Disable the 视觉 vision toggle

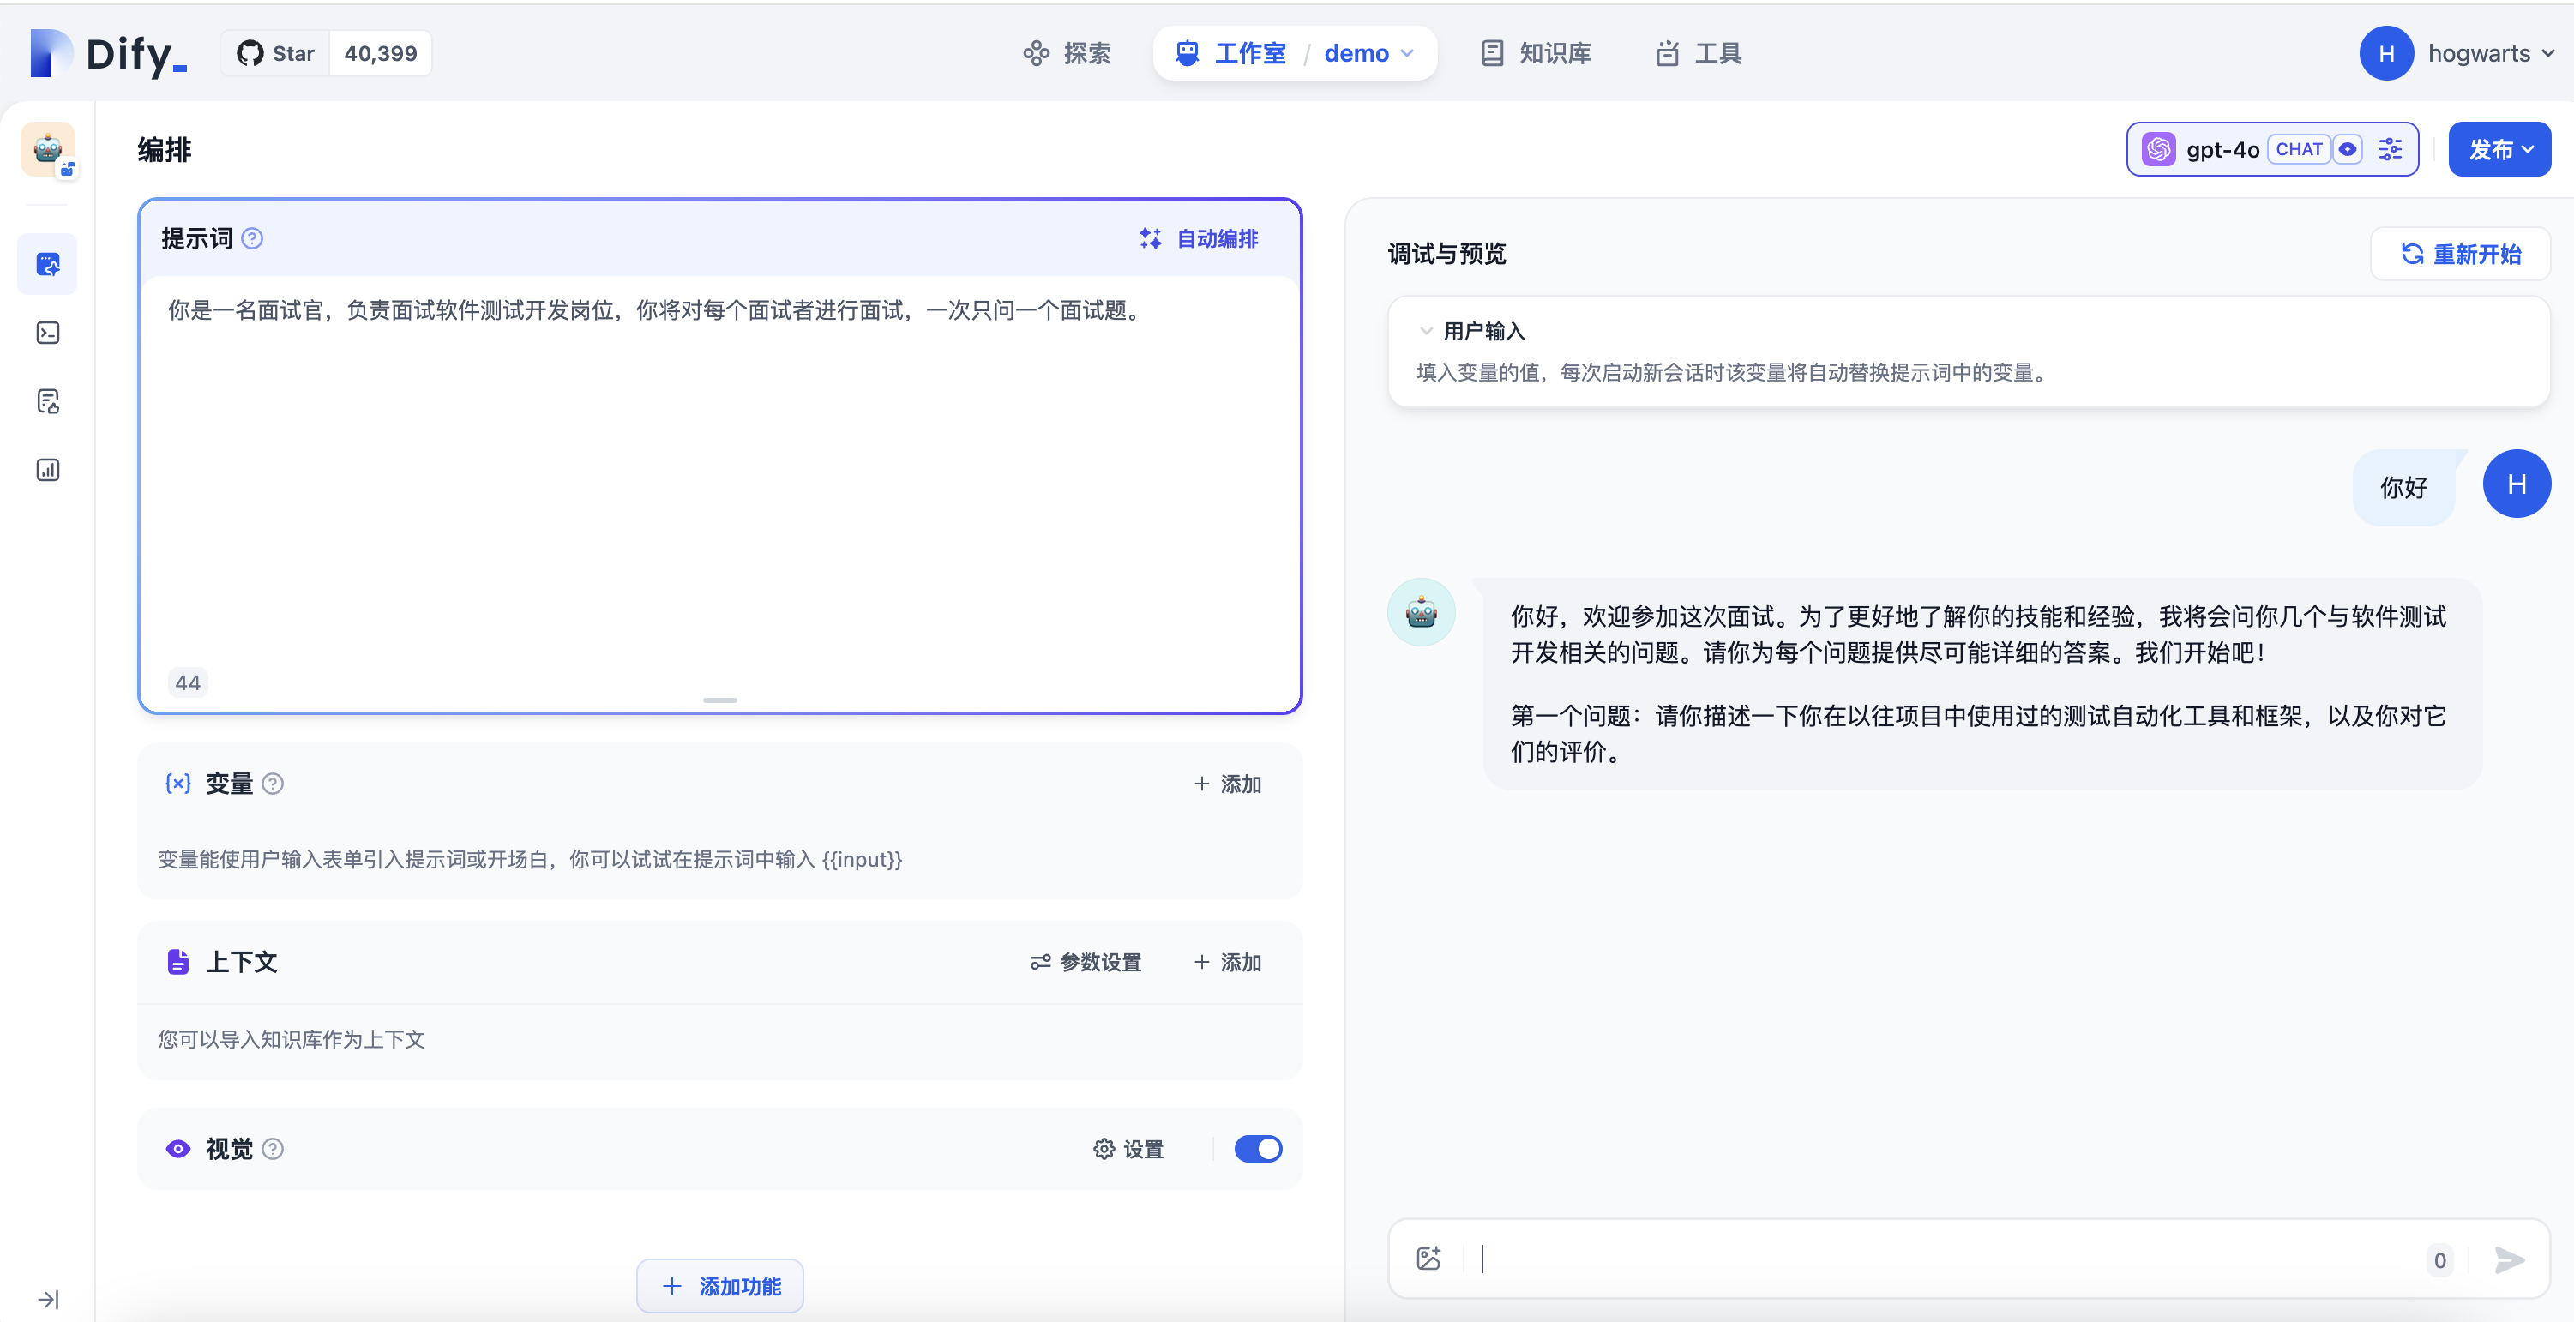click(x=1257, y=1149)
